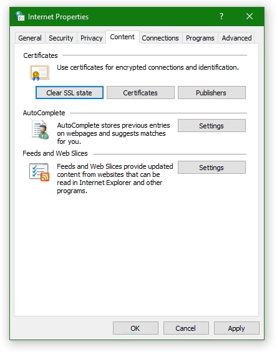Click the certificate icon in Certificates section

39,73
